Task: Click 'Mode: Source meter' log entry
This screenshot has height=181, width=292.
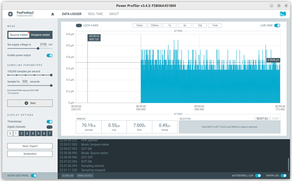Action: [94, 153]
